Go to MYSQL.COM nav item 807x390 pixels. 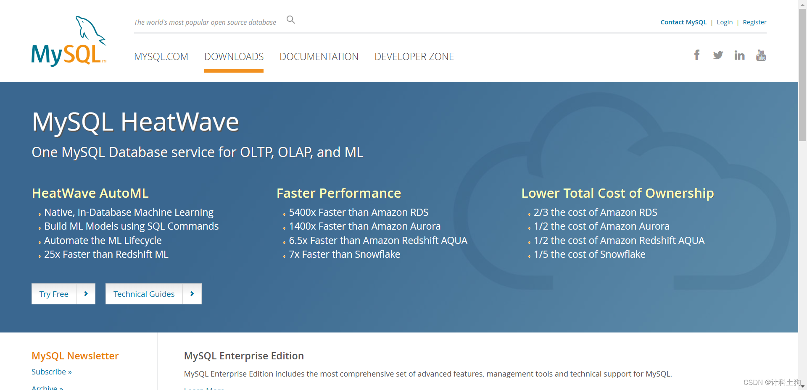tap(161, 57)
